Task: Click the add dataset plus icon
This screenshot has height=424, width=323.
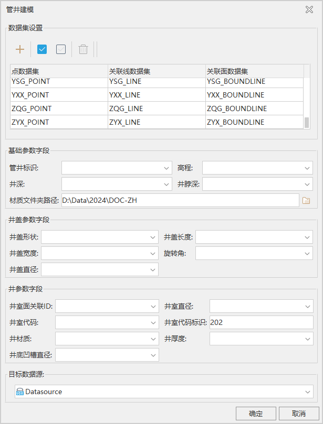Action: [x=20, y=49]
